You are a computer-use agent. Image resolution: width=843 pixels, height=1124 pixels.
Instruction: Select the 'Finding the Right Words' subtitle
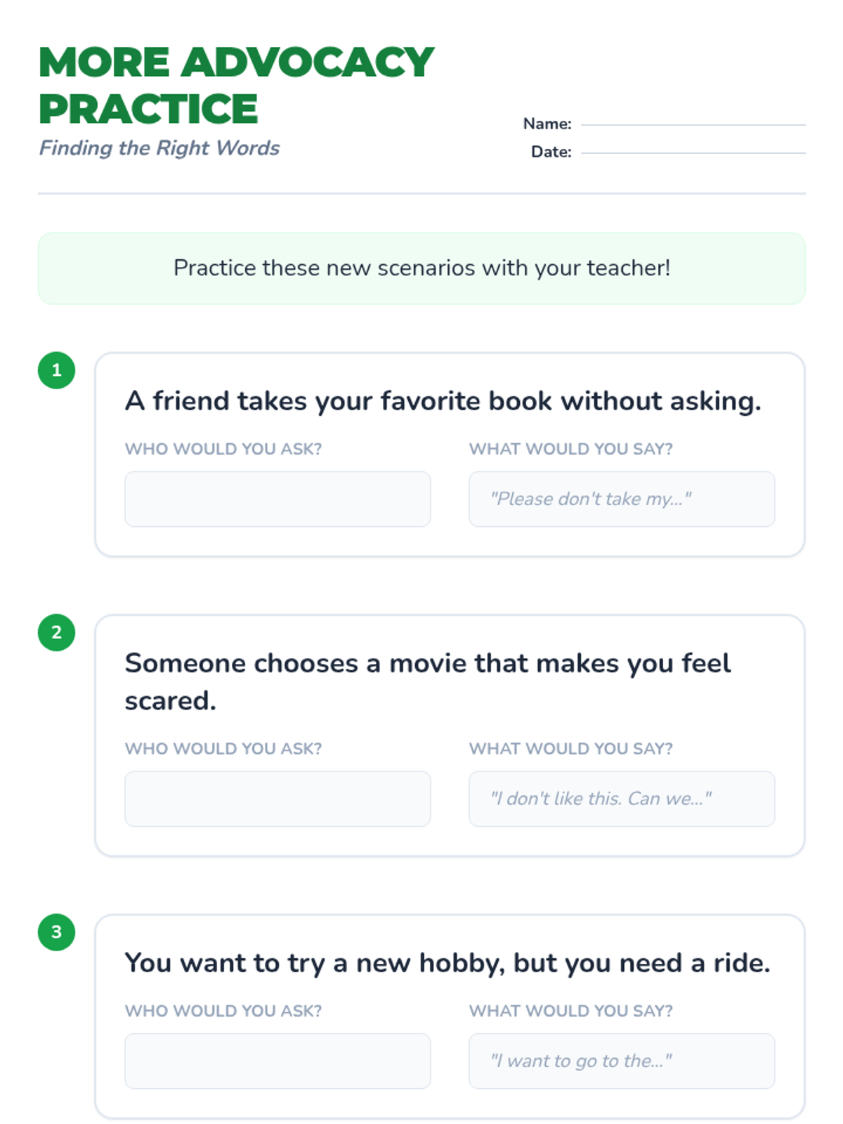tap(159, 148)
